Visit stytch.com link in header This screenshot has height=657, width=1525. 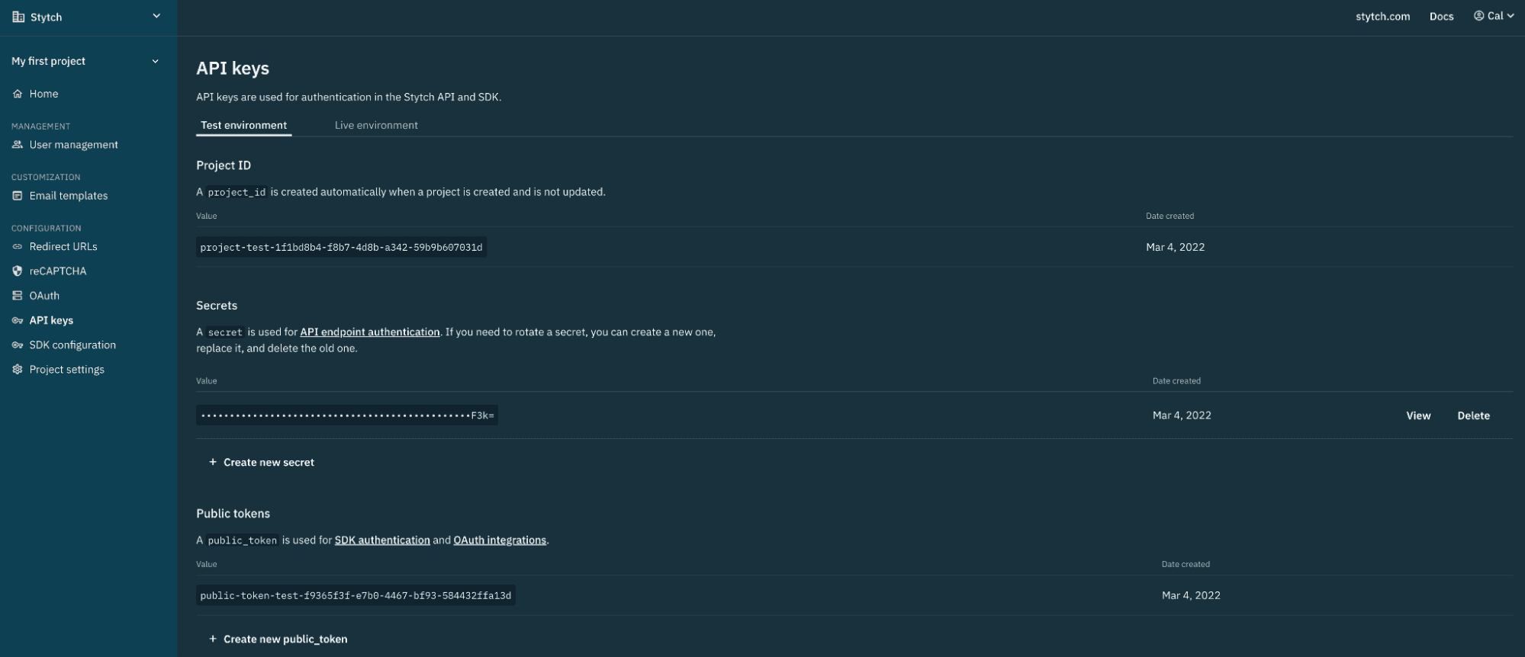click(x=1382, y=17)
